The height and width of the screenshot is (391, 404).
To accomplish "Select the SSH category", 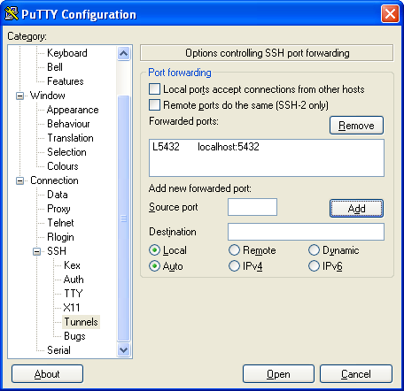I will [x=57, y=251].
